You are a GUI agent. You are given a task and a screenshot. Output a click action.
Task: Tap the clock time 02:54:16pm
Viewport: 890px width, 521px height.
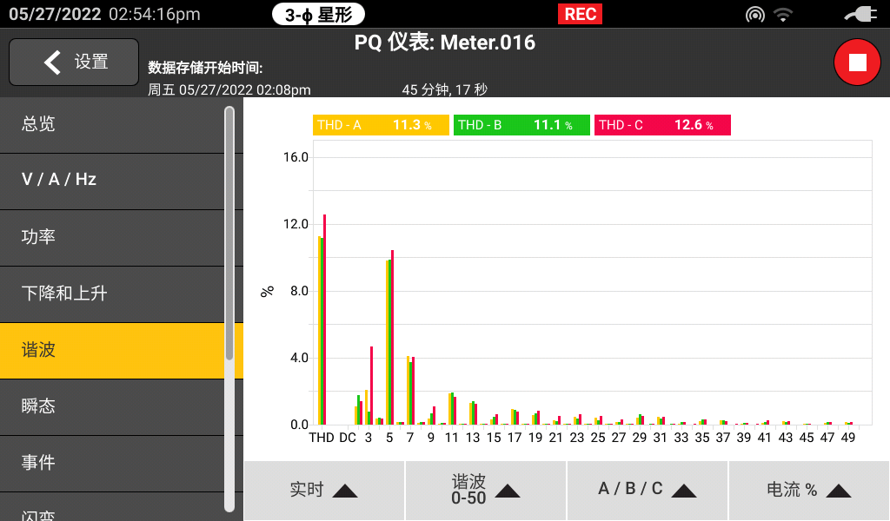[x=155, y=14]
